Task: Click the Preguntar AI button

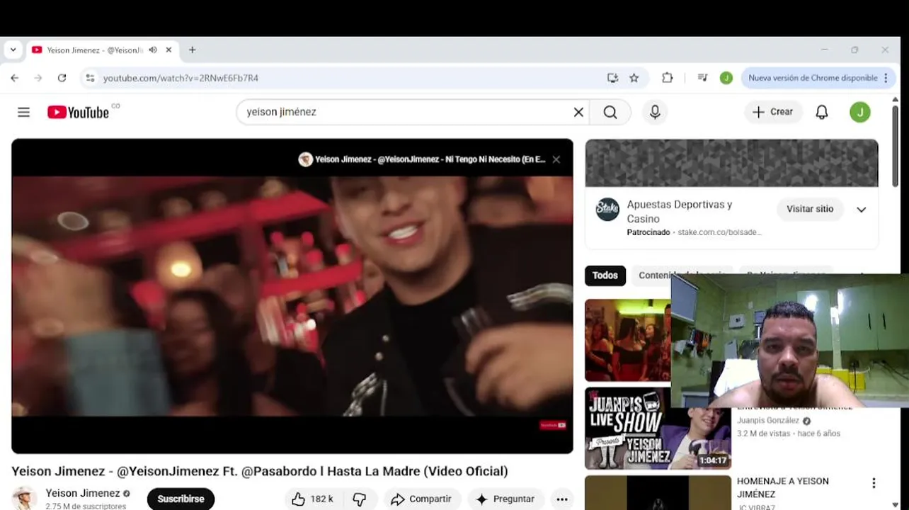Action: pos(505,499)
